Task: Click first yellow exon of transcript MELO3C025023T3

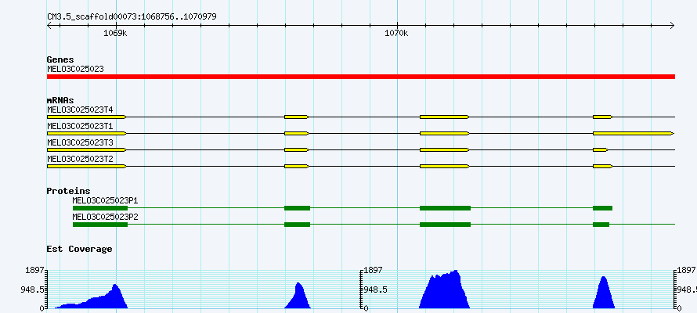Action: click(x=87, y=149)
